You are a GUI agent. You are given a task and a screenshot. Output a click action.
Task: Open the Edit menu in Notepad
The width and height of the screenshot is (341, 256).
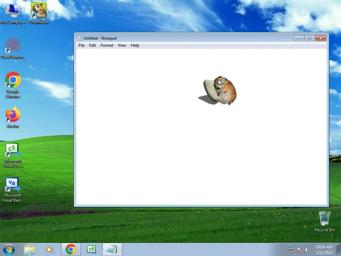tap(93, 45)
